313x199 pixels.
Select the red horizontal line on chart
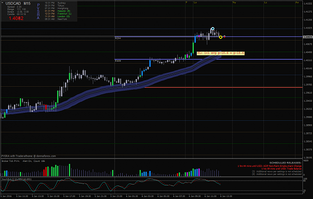click(x=223, y=87)
